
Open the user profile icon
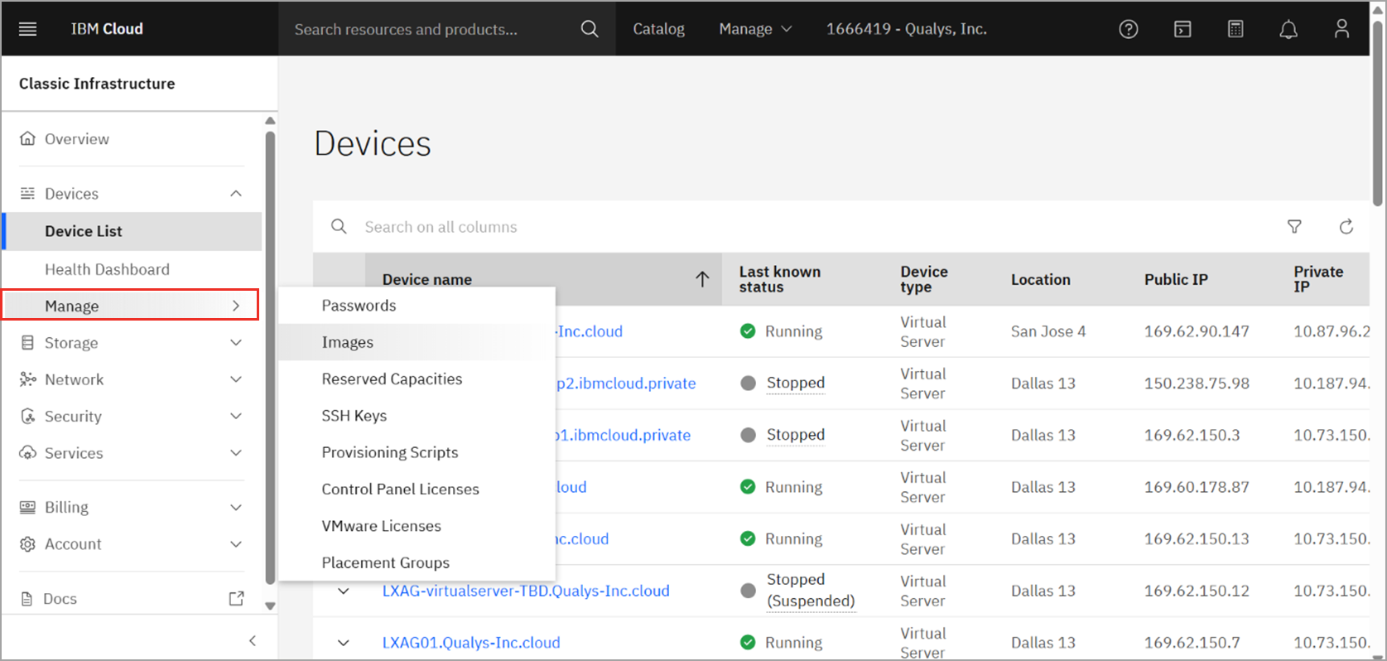click(x=1341, y=29)
